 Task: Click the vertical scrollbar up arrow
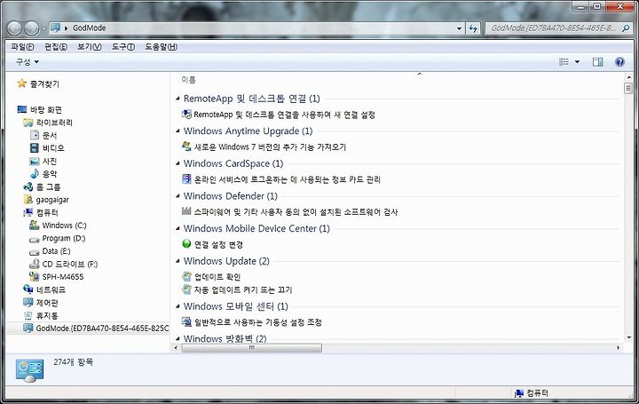(629, 77)
